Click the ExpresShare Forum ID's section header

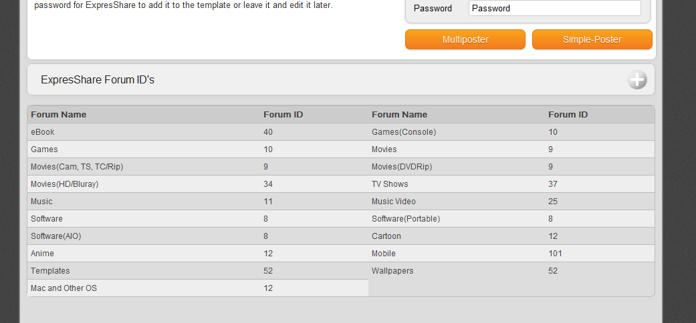point(98,80)
